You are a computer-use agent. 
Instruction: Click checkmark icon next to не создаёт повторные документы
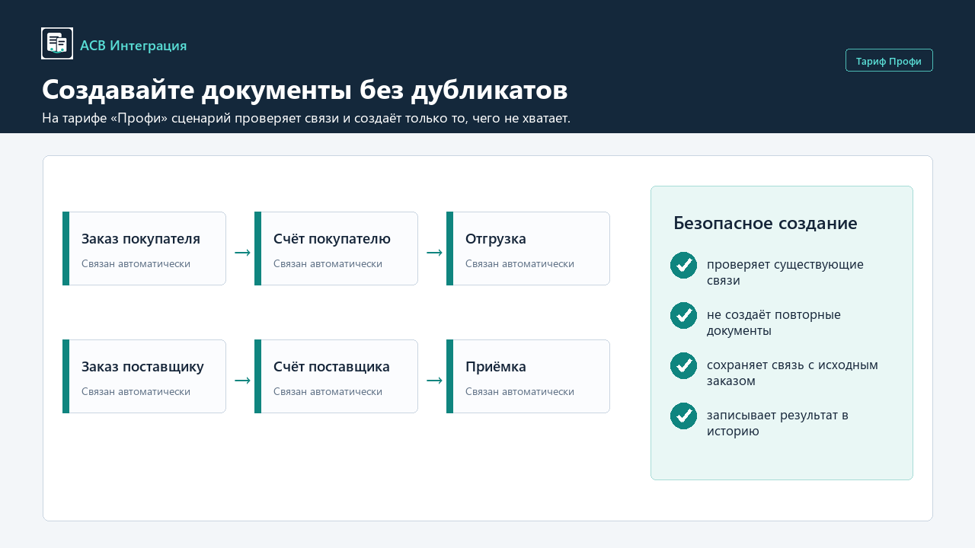coord(683,315)
